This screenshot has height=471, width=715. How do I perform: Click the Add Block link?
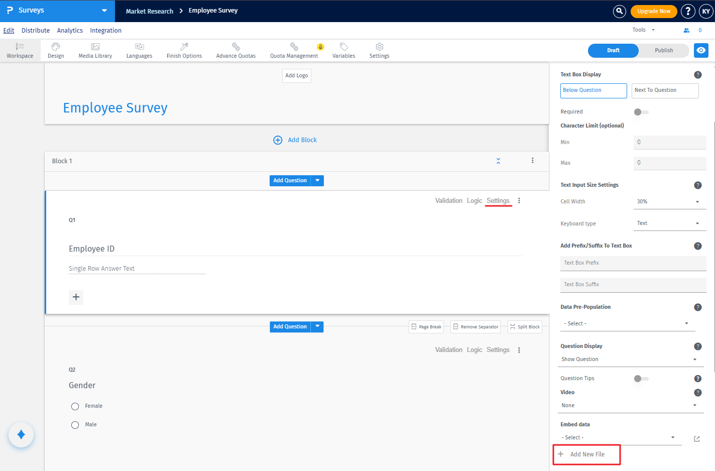(x=295, y=140)
